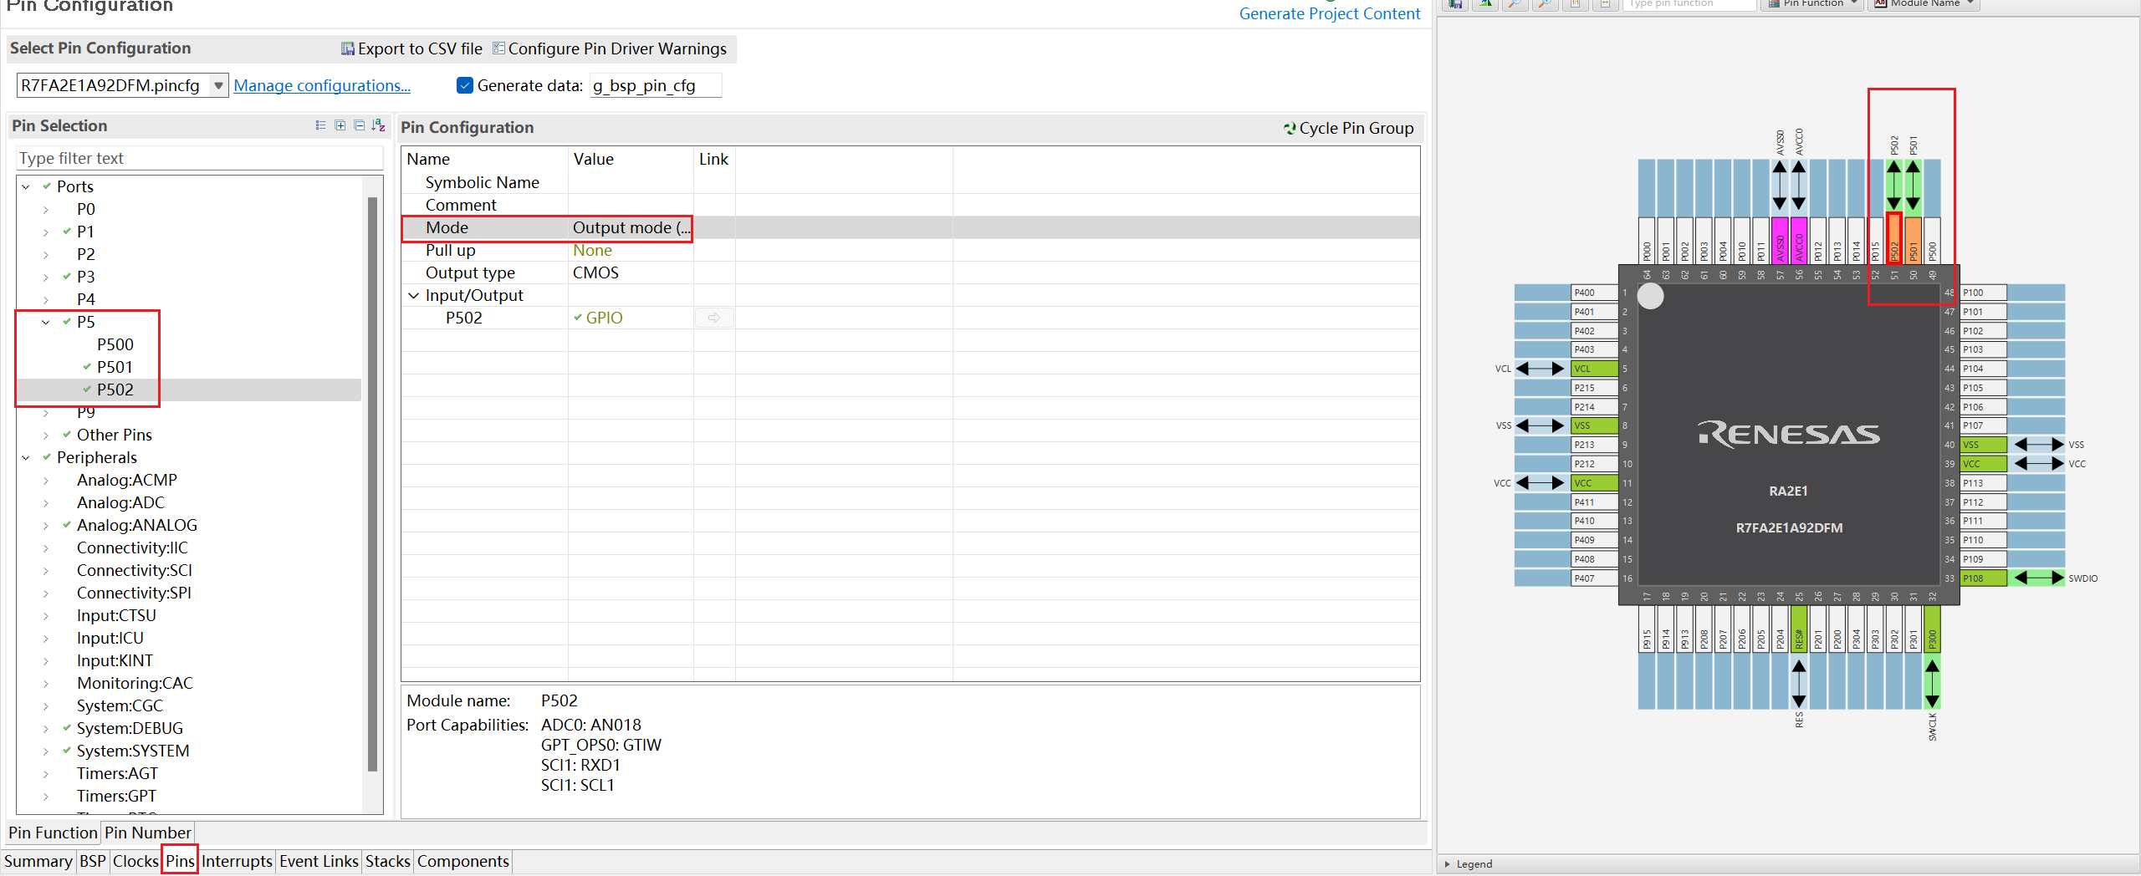Image resolution: width=2141 pixels, height=876 pixels.
Task: Toggle the Generate data checkbox
Action: pyautogui.click(x=465, y=85)
